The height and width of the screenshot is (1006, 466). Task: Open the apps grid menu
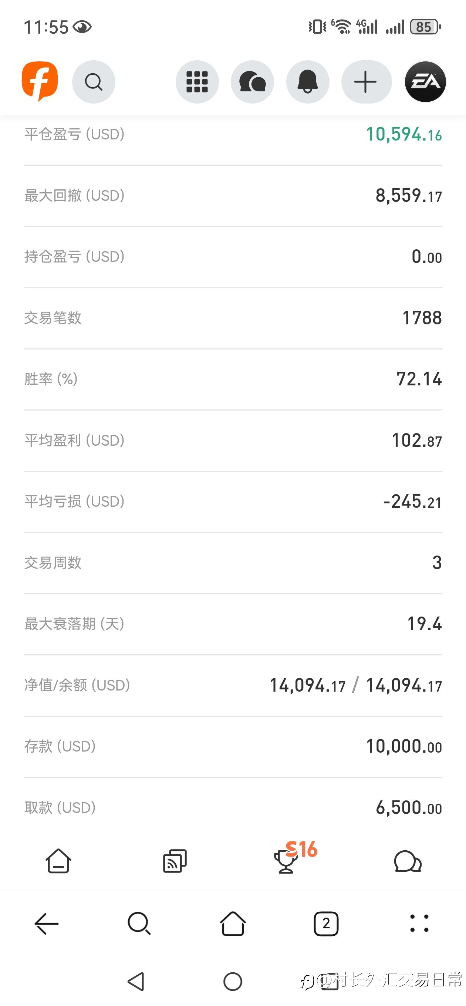click(197, 82)
